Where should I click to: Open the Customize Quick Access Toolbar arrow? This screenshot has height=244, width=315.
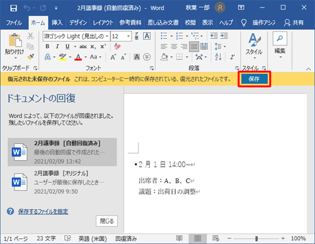pyautogui.click(x=56, y=8)
